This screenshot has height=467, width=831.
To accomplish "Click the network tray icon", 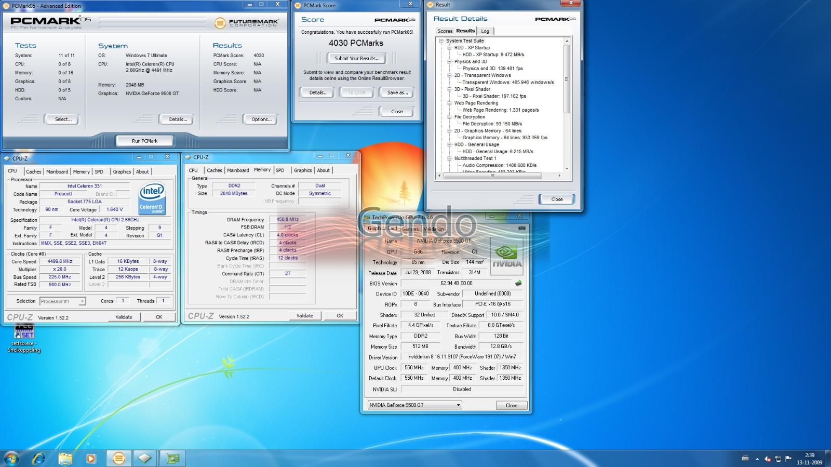I will 778,459.
